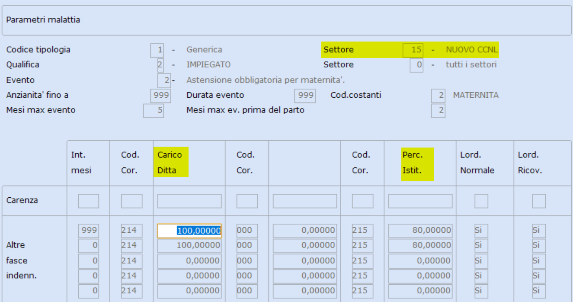Image resolution: width=573 pixels, height=302 pixels.
Task: Click the Mesi max evento field
Action: [x=154, y=111]
